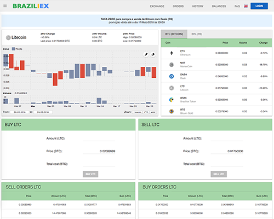Click the Coin column header
Screen dimensions: 274x219
168,43
